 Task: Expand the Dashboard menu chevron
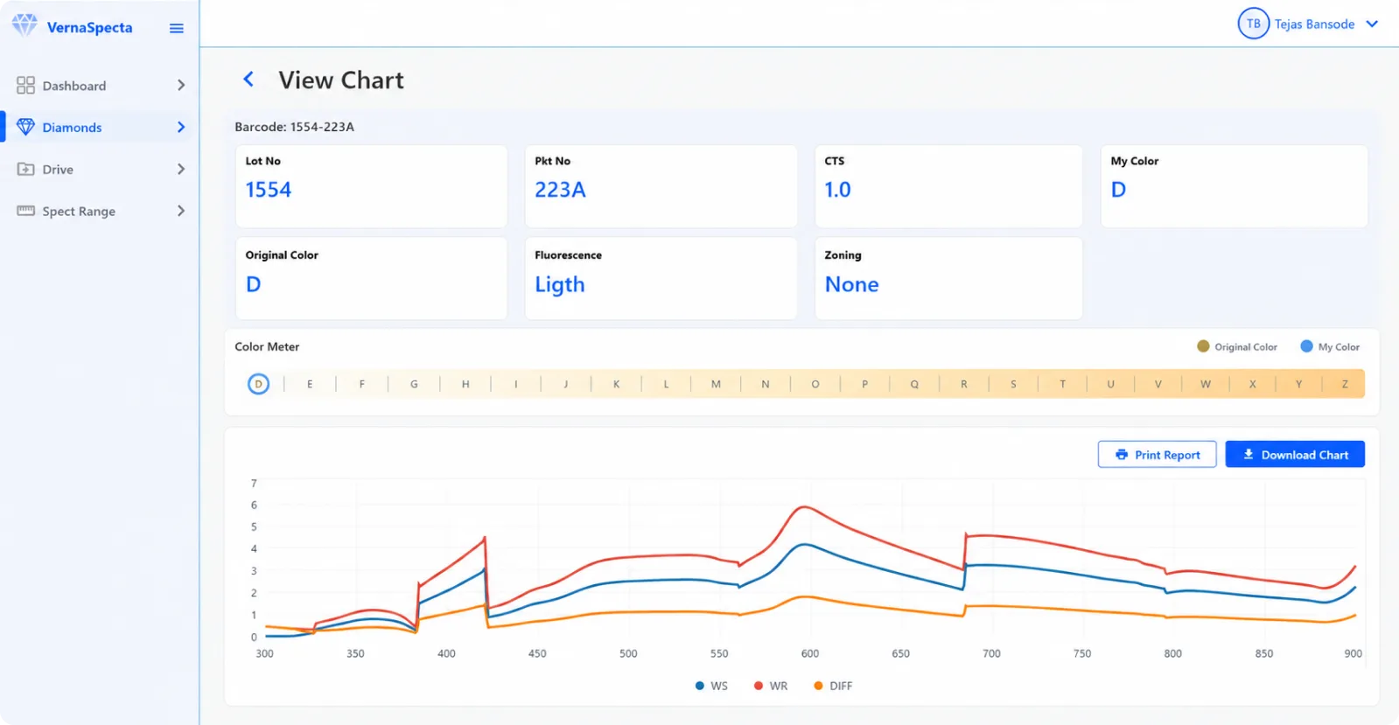[x=181, y=85]
